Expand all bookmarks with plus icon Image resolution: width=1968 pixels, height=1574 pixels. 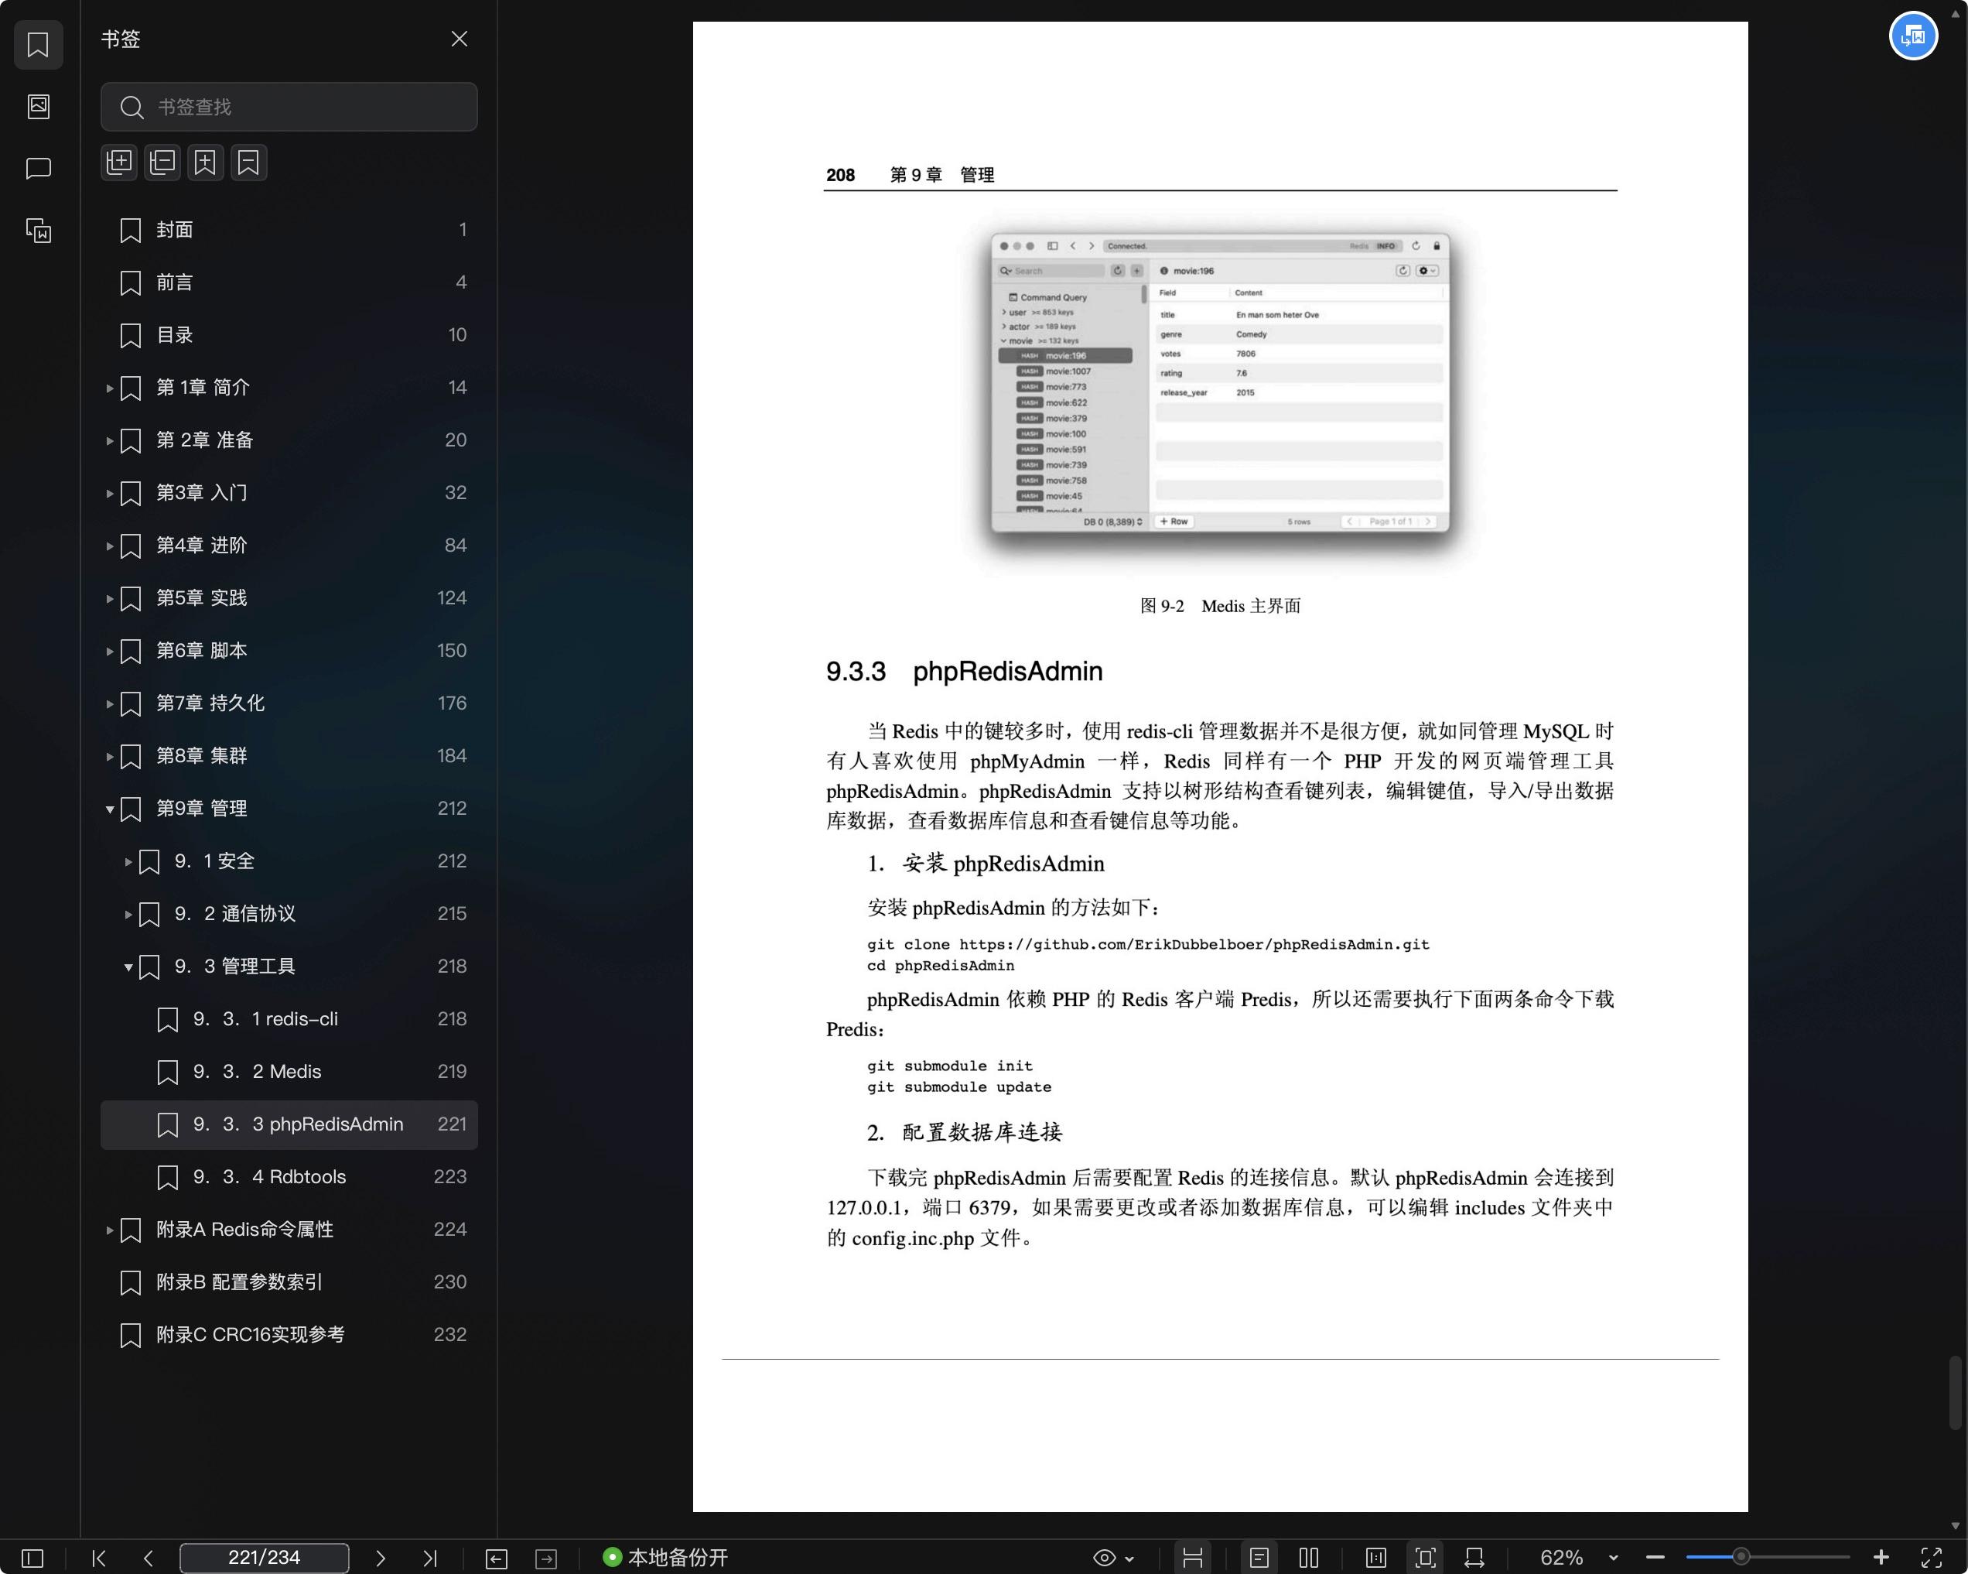click(x=120, y=163)
